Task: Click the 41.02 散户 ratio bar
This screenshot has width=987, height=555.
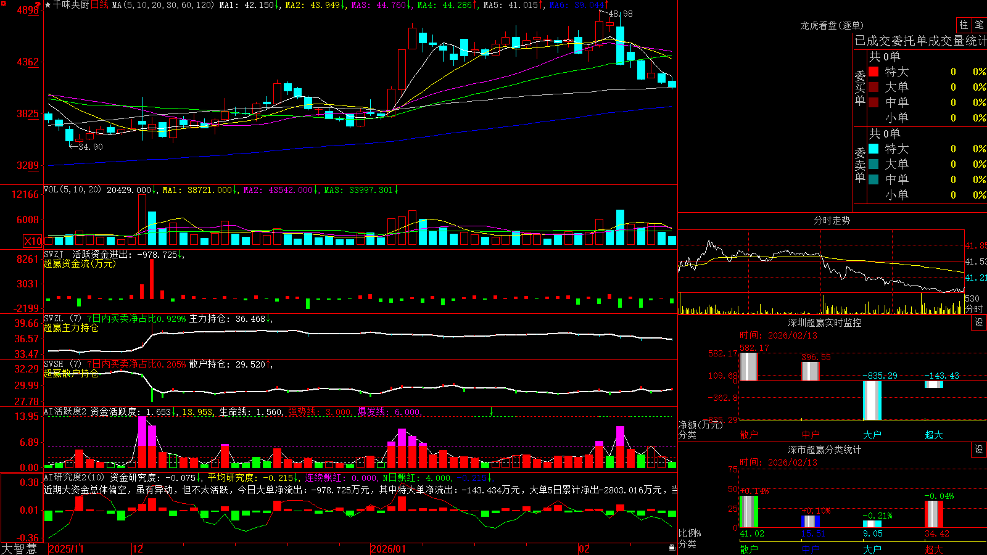Action: coord(748,511)
